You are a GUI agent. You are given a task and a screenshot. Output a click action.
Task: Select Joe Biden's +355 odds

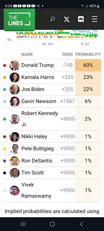pyautogui.click(x=67, y=89)
